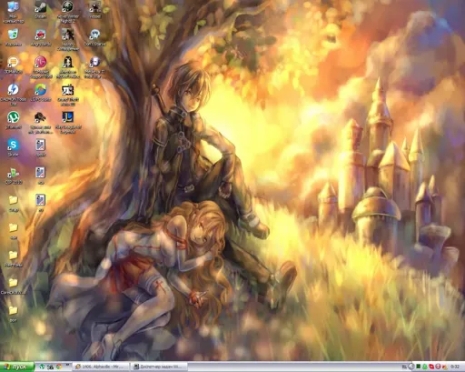Viewport: 465px width, 372px height.
Task: Click the RU language indicator in tray
Action: click(x=404, y=367)
